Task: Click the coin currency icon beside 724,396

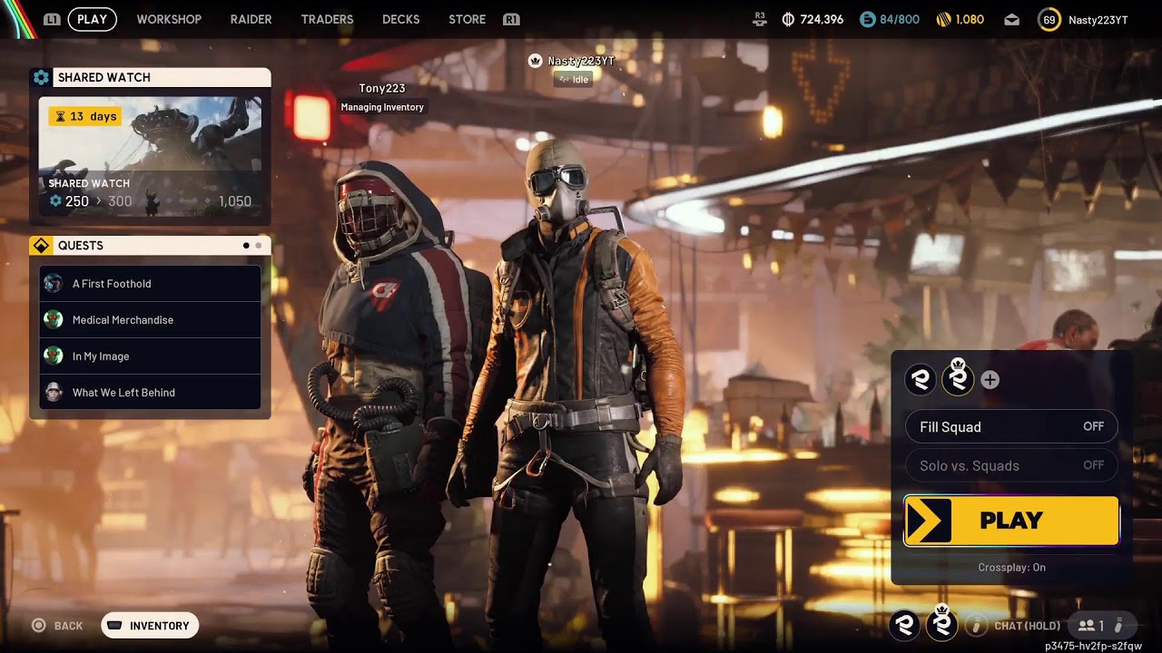Action: [788, 19]
